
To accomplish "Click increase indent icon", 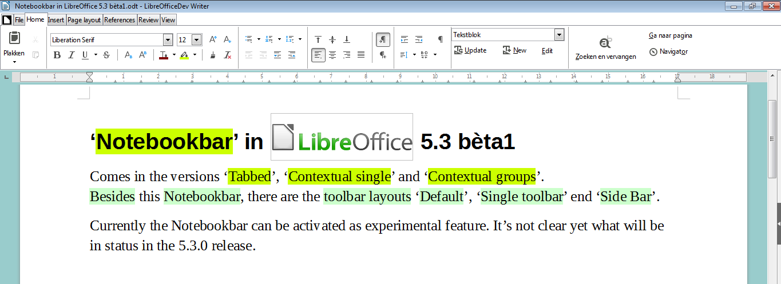I will 405,39.
